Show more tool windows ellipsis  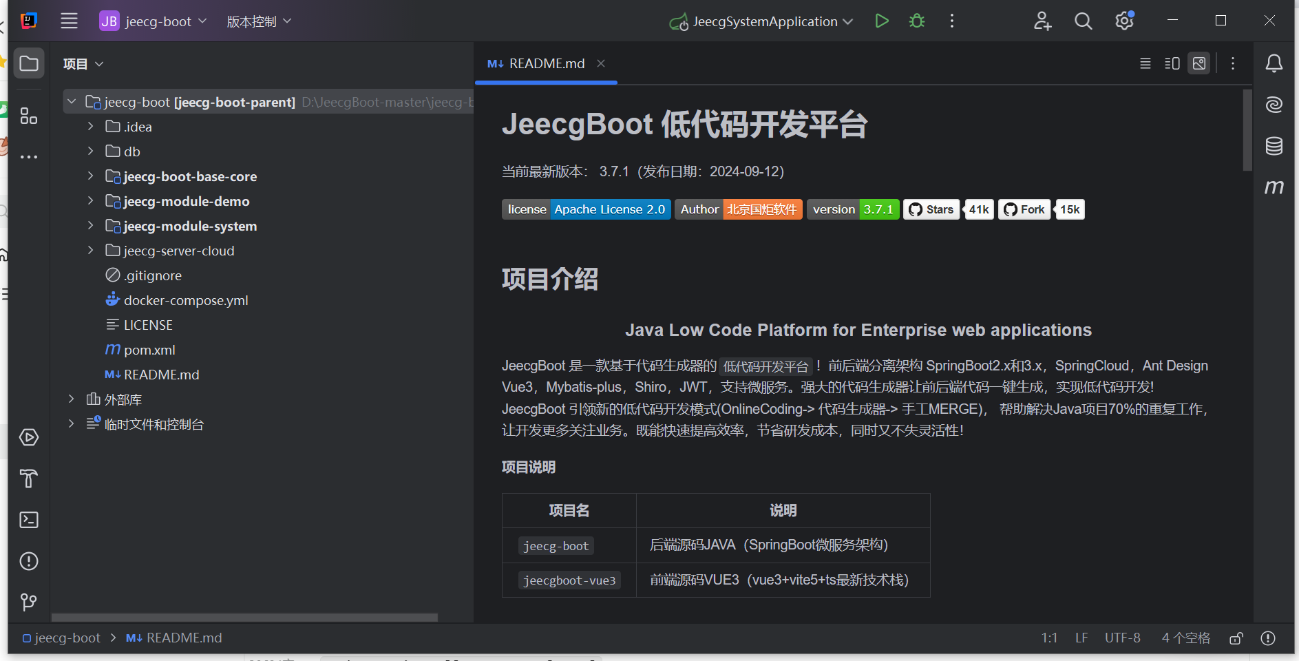(29, 157)
